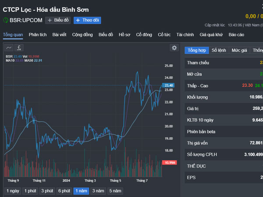Click the KLTB 10 ngày row

pos(224,120)
